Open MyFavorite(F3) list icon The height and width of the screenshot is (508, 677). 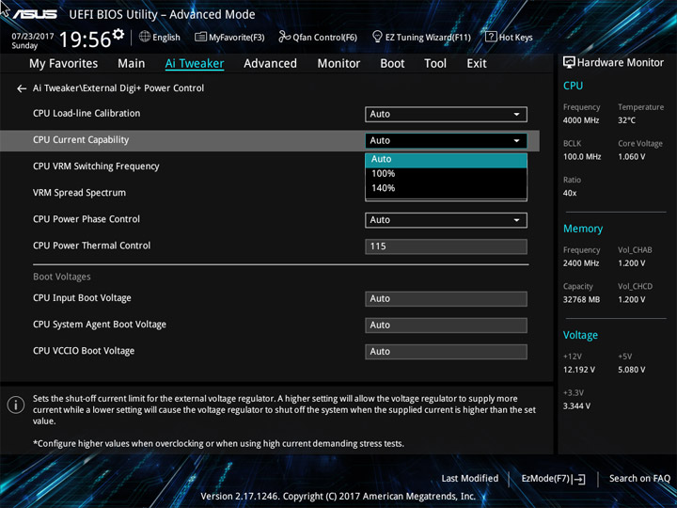click(x=201, y=37)
